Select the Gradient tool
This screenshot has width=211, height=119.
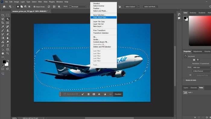coord(3,38)
